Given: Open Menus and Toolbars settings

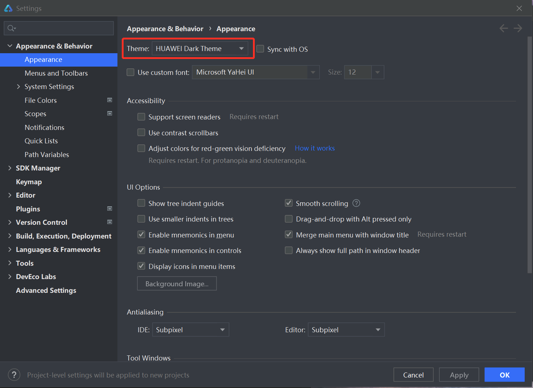Looking at the screenshot, I should coord(59,73).
